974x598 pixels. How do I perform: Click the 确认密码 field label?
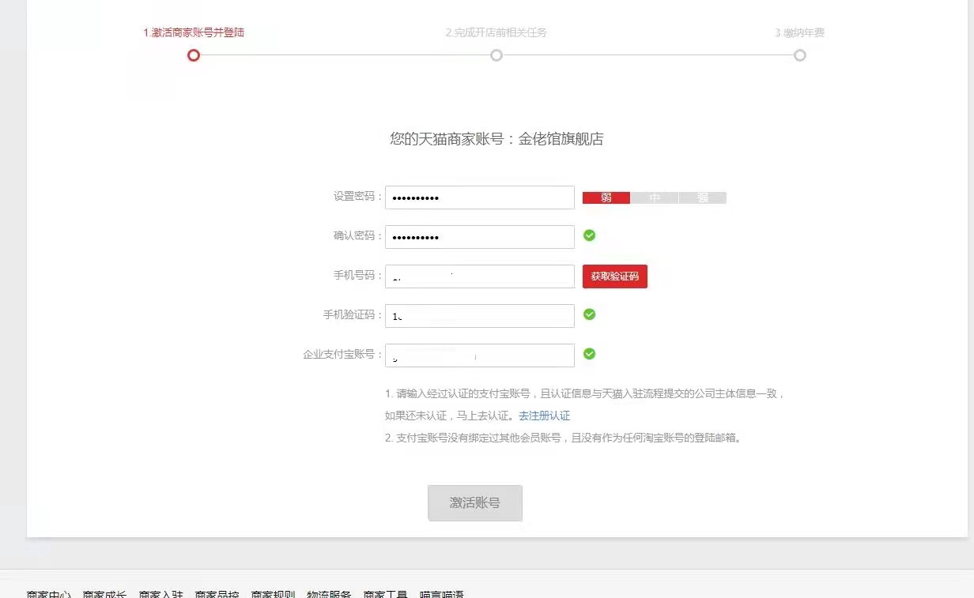pos(358,236)
